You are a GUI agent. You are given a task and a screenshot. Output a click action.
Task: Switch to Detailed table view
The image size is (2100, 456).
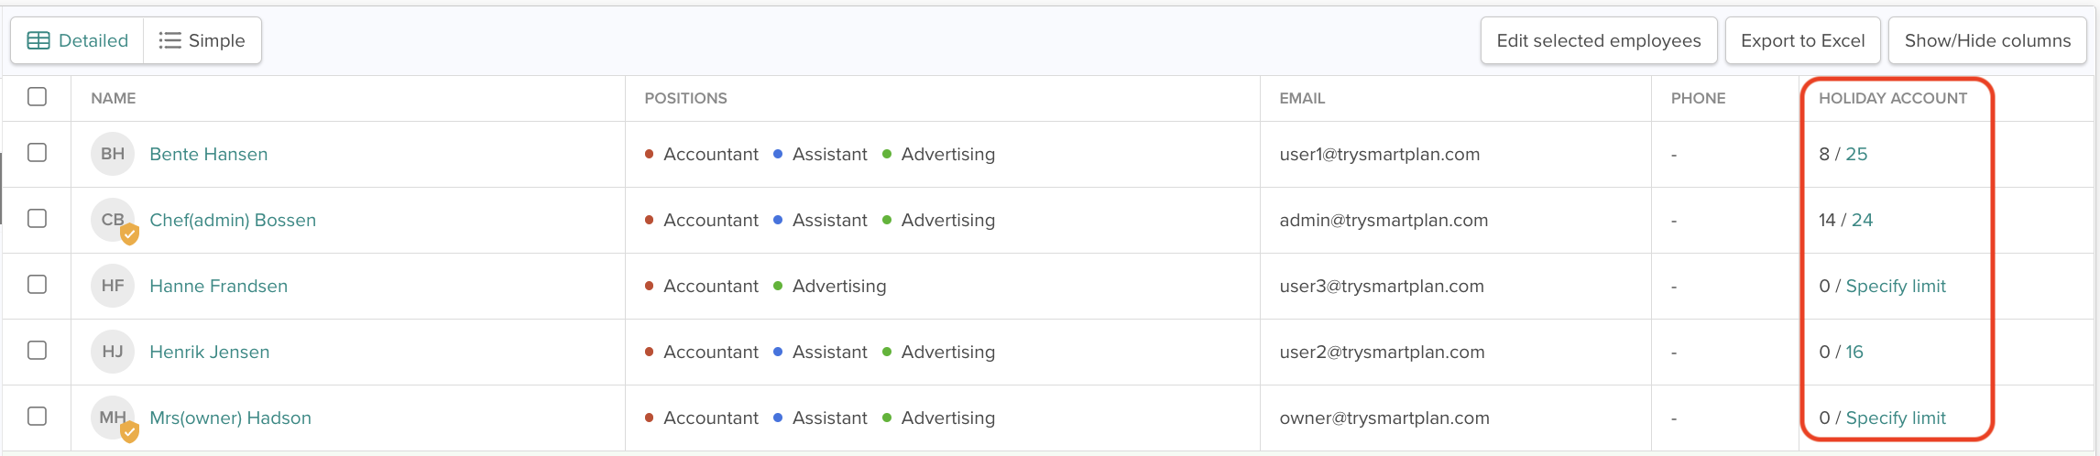pyautogui.click(x=78, y=40)
